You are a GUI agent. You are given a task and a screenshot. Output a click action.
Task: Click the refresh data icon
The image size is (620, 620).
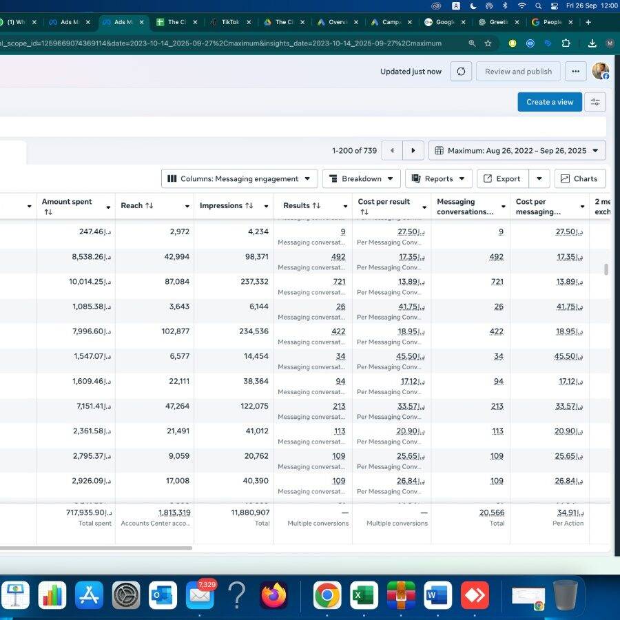[461, 72]
